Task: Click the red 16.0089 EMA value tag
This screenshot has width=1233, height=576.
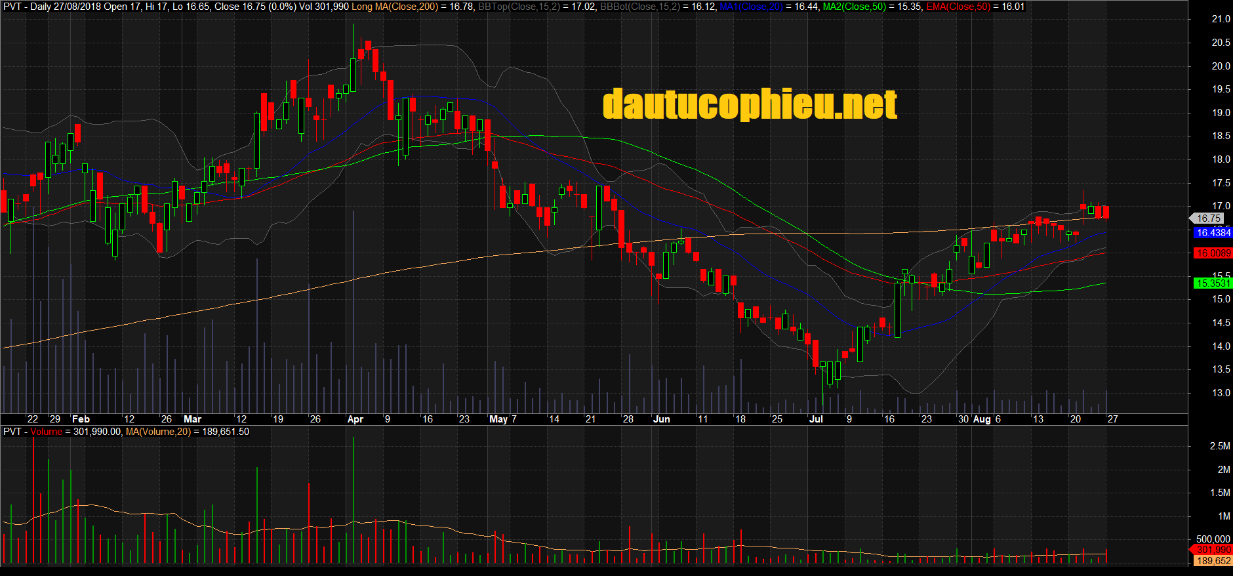Action: point(1212,253)
